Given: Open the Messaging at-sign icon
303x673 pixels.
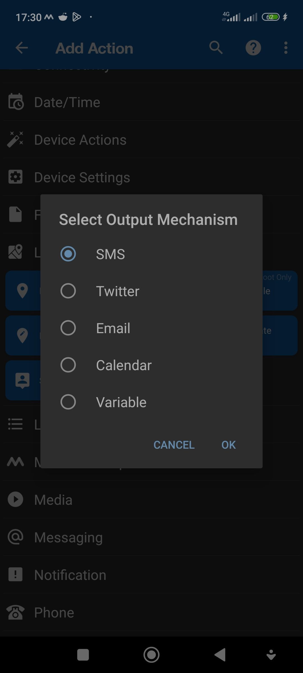Looking at the screenshot, I should (15, 537).
